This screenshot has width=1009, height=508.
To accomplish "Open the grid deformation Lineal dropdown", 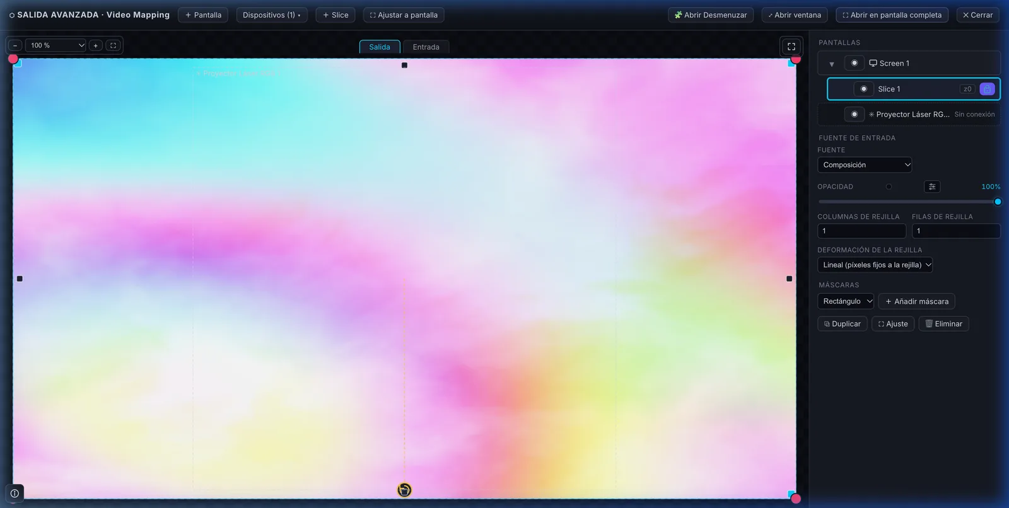I will click(x=875, y=265).
